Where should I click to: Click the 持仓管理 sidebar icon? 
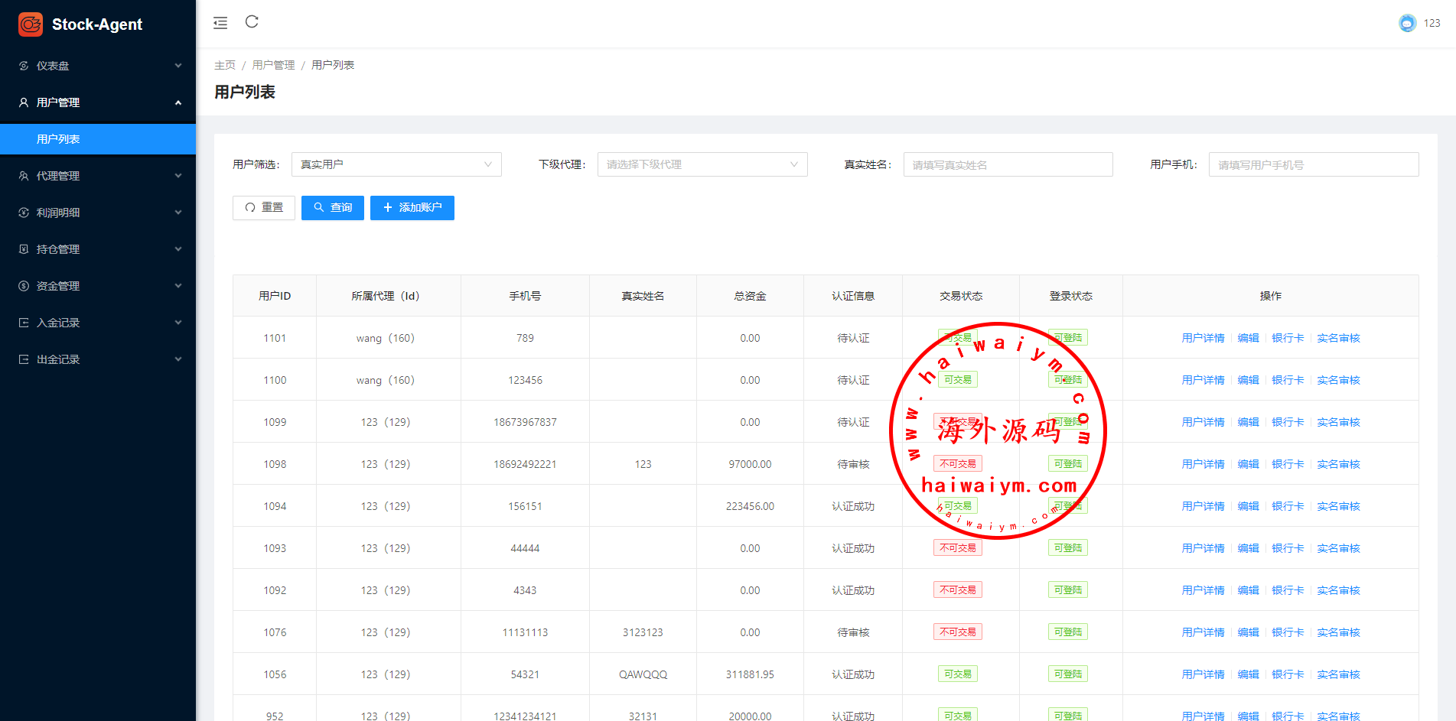[x=24, y=249]
